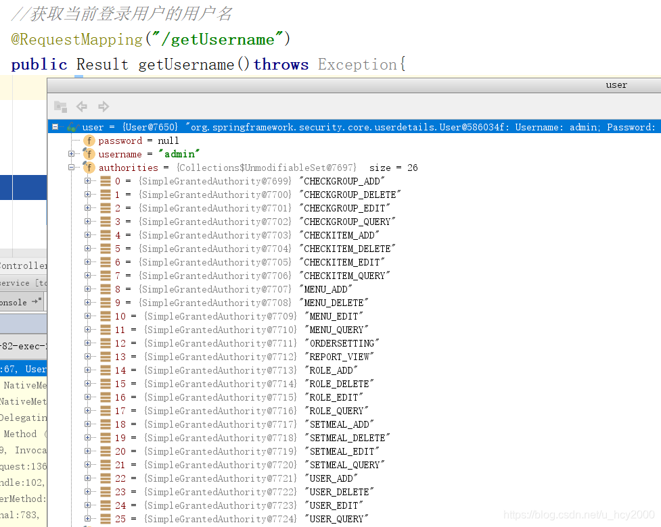Expand the username field node
Viewport: 661px width, 527px height.
71,153
